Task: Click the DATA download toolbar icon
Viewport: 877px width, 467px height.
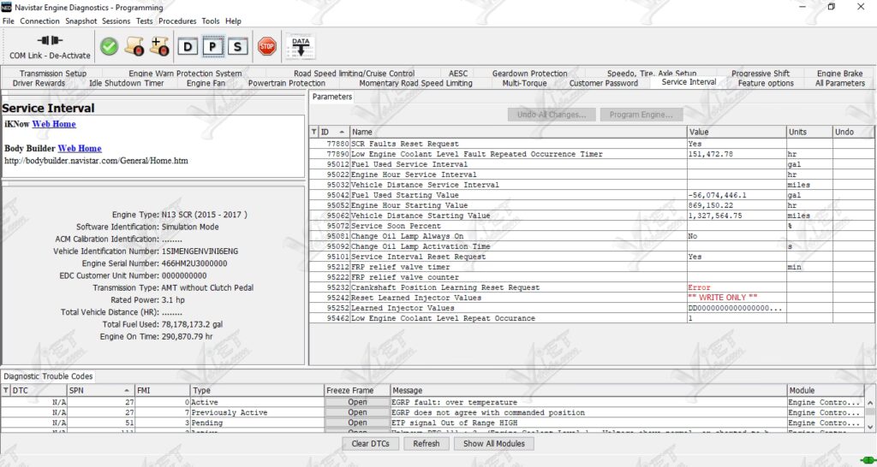Action: coord(301,47)
